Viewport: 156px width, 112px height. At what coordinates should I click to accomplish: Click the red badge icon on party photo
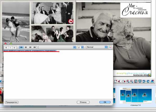coord(71,21)
